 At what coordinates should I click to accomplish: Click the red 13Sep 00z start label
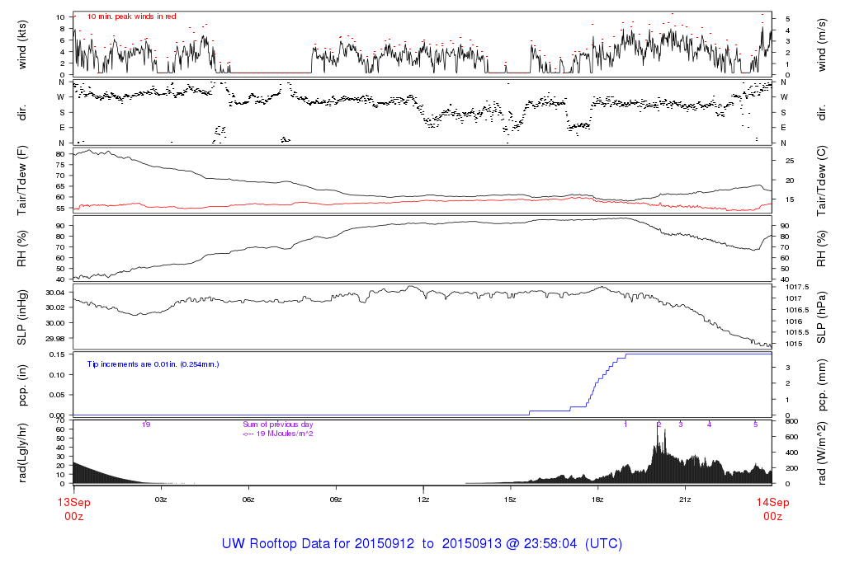[x=73, y=509]
